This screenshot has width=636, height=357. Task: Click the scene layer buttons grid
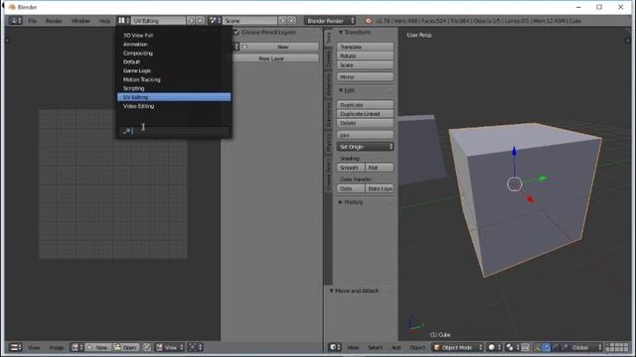pos(617,347)
